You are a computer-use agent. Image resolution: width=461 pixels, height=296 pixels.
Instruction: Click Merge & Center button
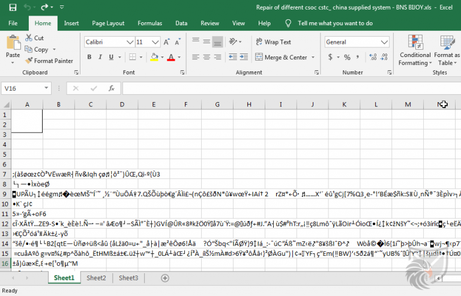click(x=281, y=57)
